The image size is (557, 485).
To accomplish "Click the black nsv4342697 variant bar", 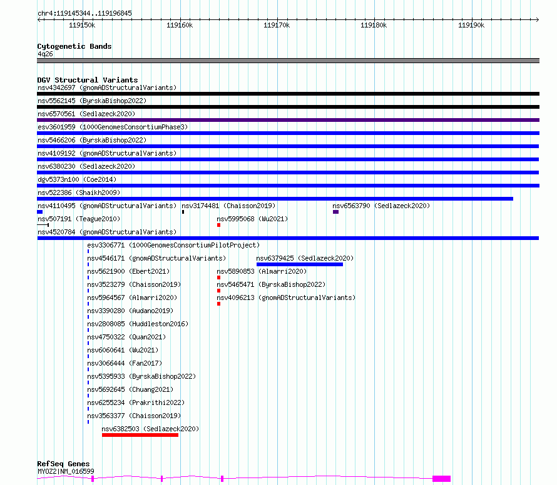I will [x=288, y=94].
